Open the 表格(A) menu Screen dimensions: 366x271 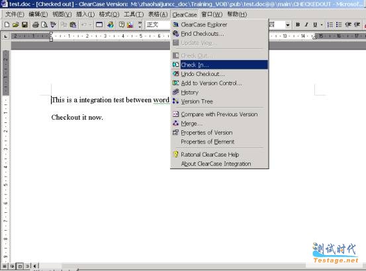pyautogui.click(x=158, y=15)
